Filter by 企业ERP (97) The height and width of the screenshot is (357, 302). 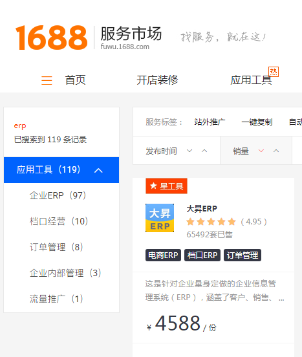(58, 195)
